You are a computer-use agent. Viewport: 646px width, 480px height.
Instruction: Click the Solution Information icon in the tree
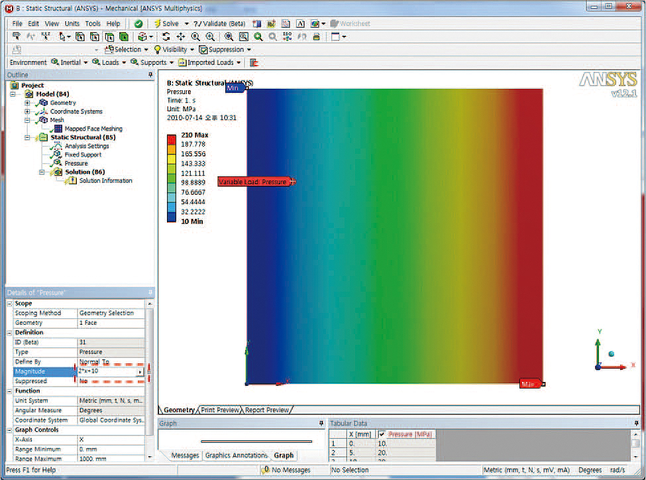point(72,180)
